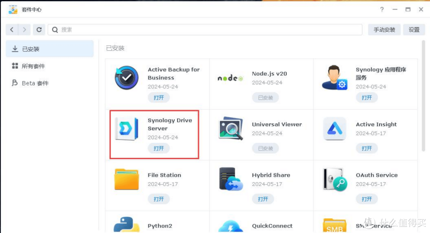This screenshot has height=233, width=430.
Task: Open the Hybrid Share package icon
Action: [x=230, y=179]
